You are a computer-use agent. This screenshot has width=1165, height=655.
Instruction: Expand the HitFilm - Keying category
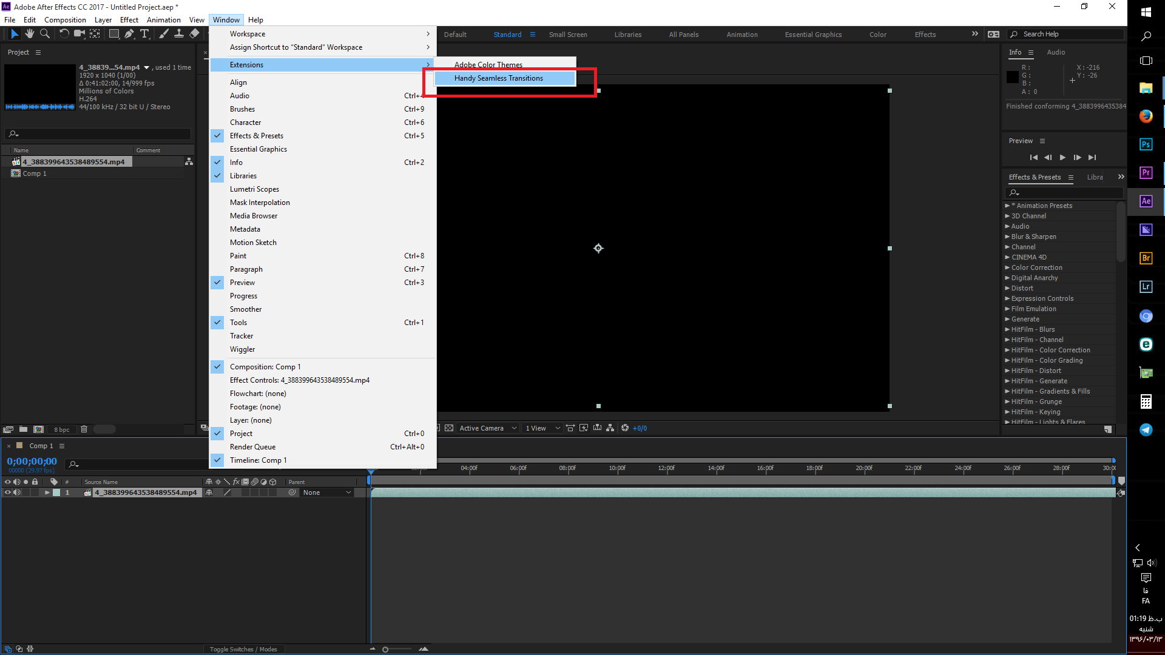[1007, 412]
